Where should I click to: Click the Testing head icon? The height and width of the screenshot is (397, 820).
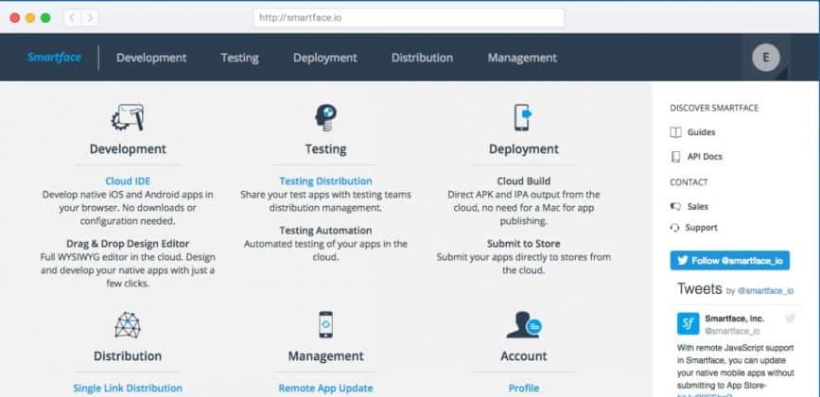(x=325, y=117)
